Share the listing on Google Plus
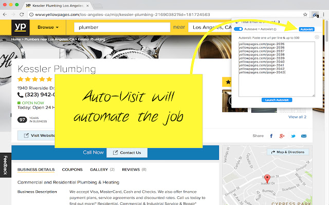 tap(282, 136)
